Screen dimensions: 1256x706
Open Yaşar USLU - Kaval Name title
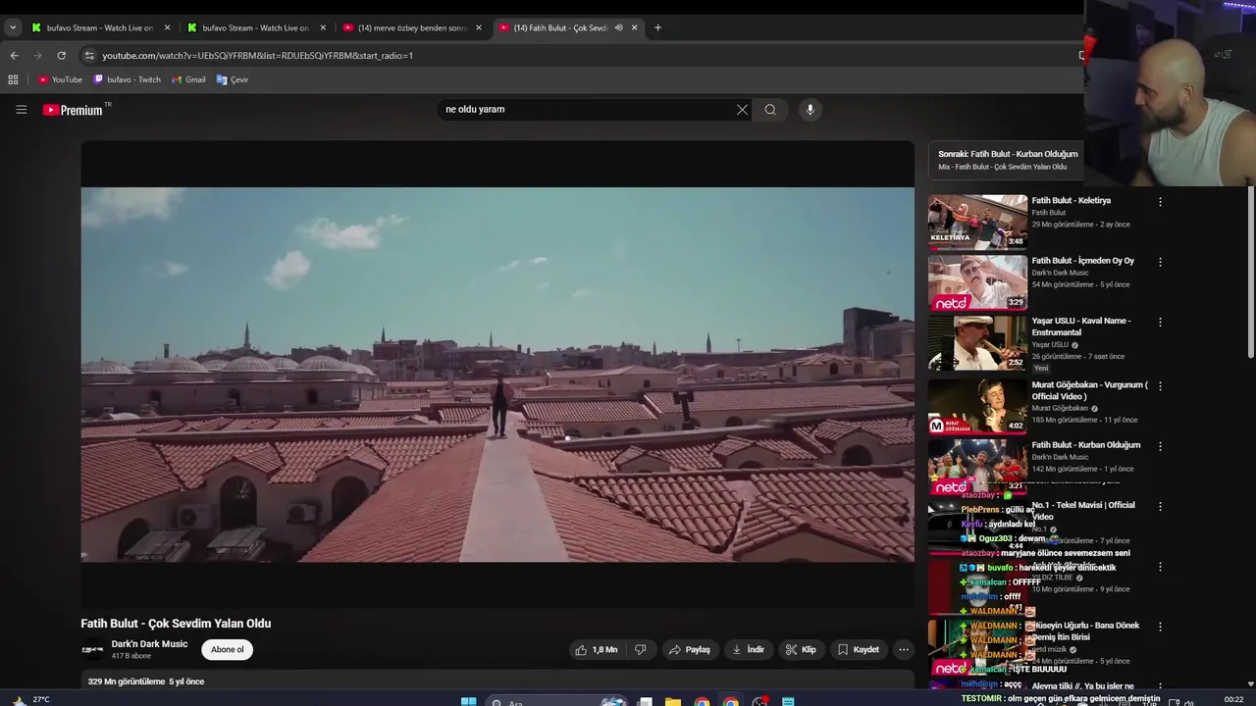coord(1081,327)
